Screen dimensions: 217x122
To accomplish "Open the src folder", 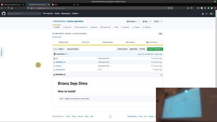I will tap(57, 58).
